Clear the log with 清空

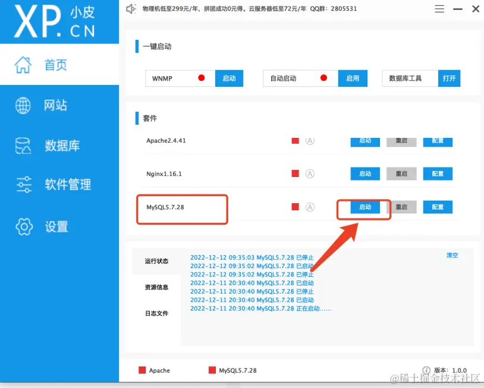[452, 255]
